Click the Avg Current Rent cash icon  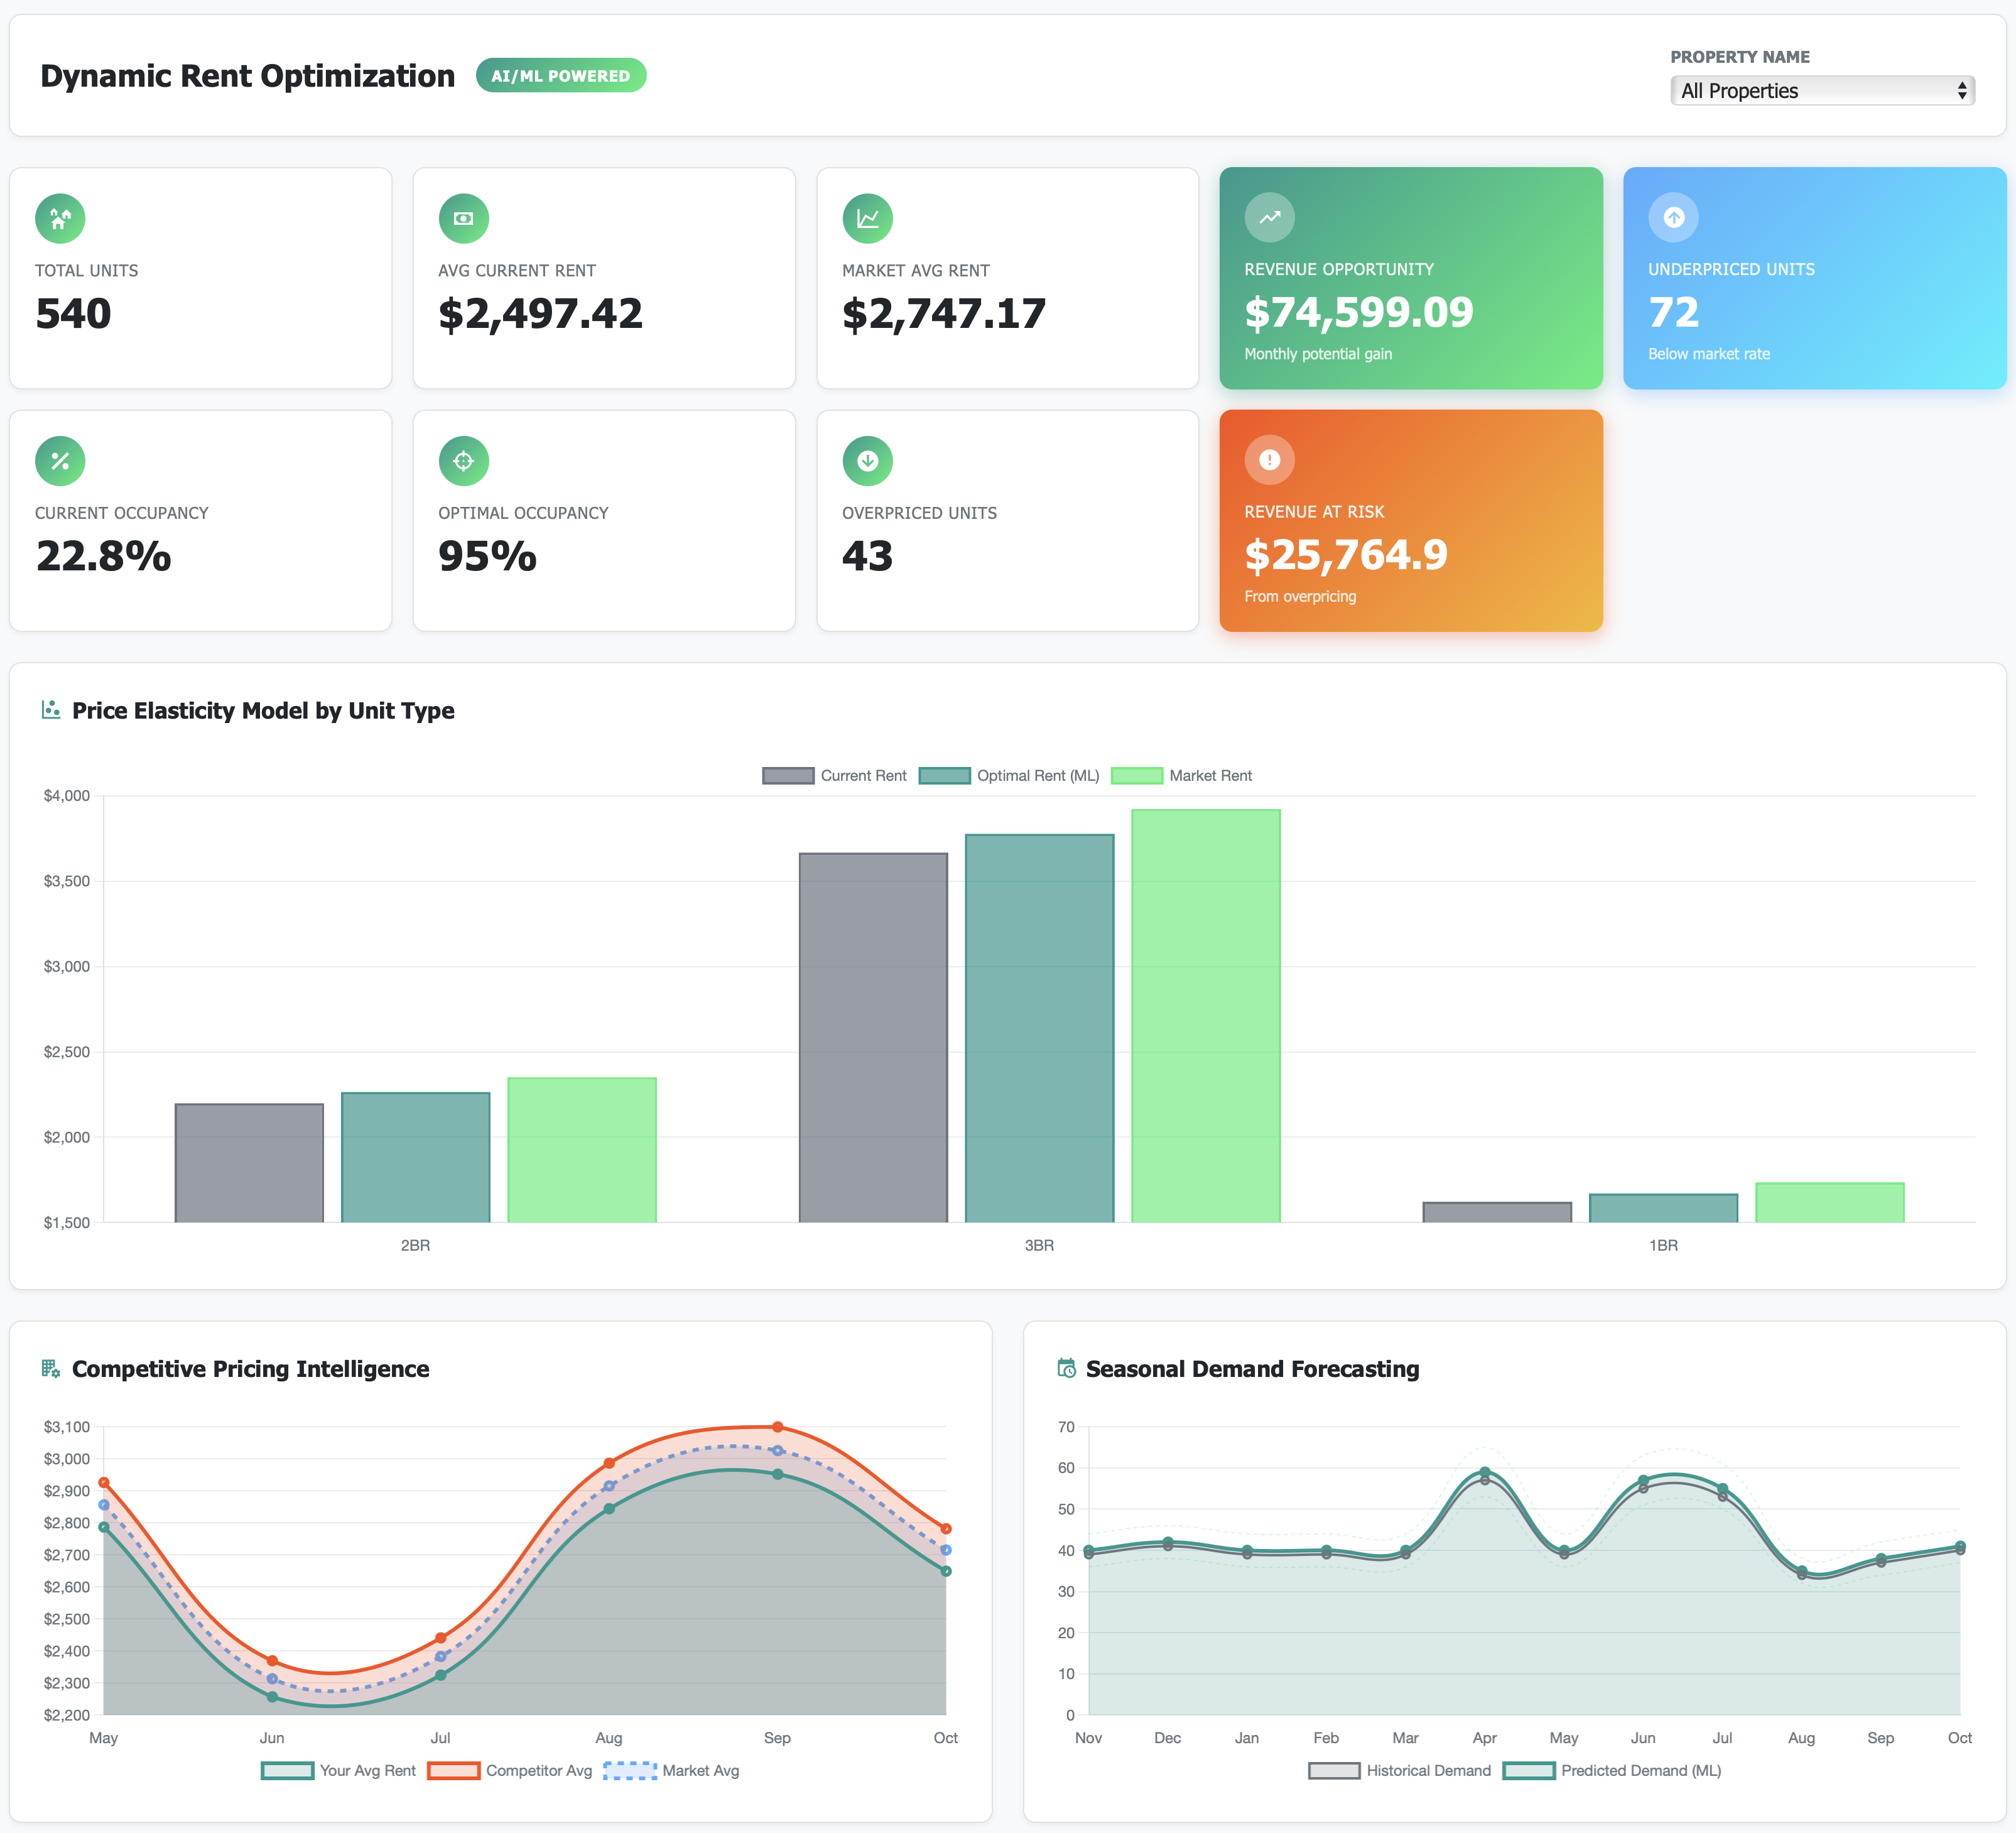[x=463, y=218]
